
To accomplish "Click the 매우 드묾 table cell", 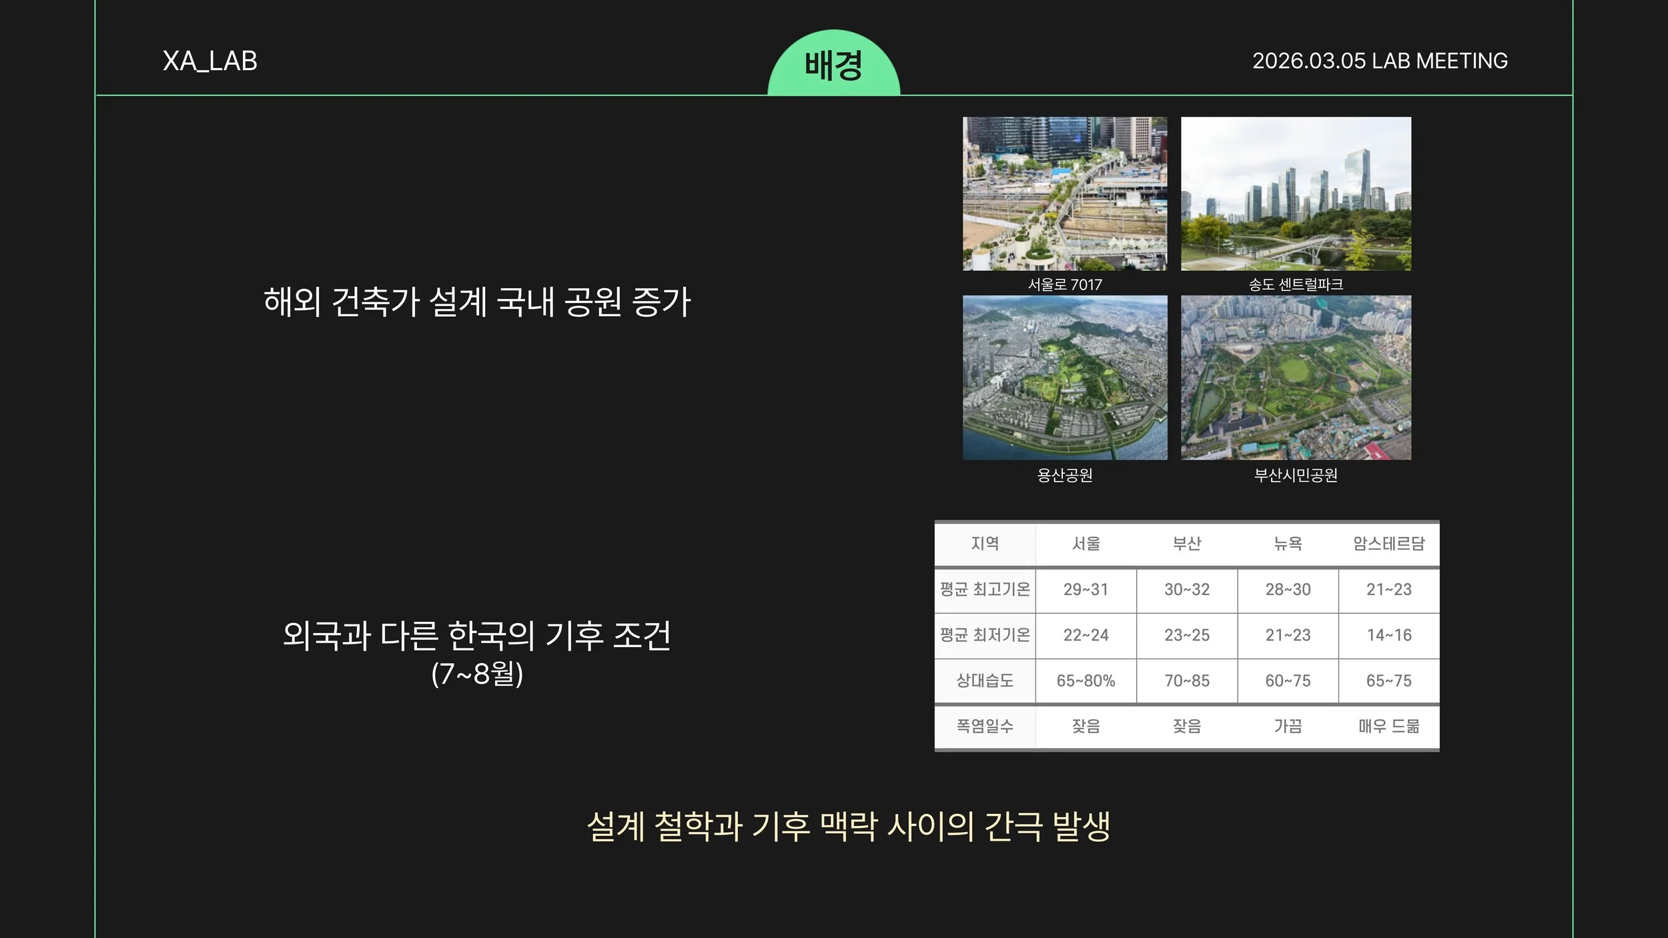I will (1388, 727).
